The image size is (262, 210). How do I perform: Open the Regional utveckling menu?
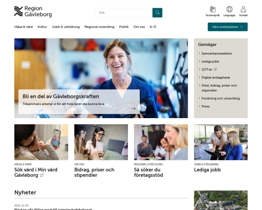pos(99,27)
